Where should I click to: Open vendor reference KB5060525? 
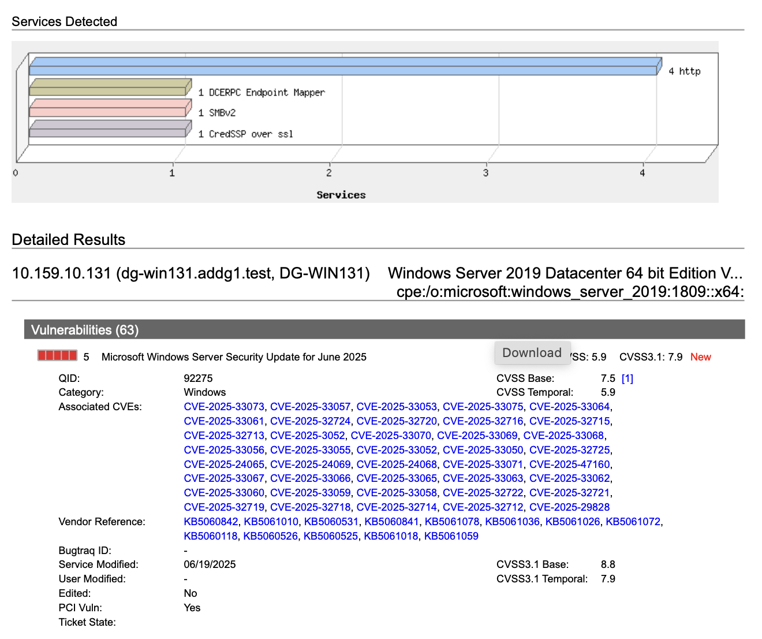331,536
